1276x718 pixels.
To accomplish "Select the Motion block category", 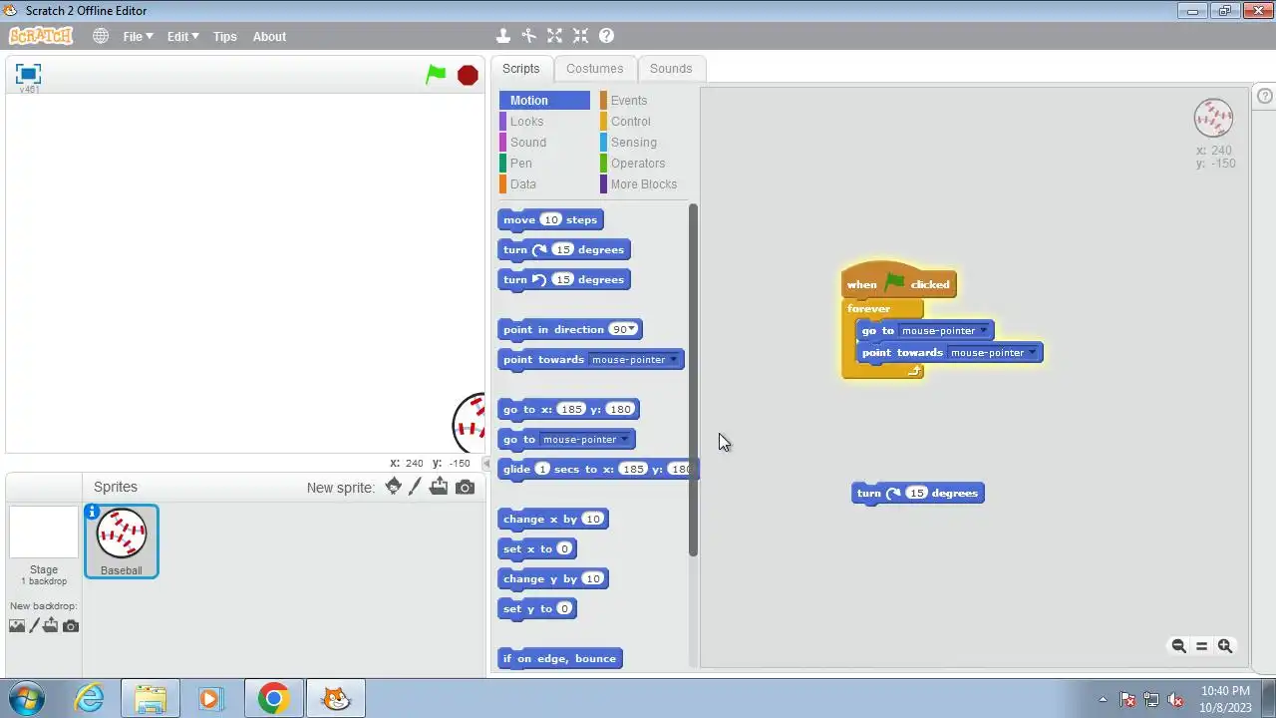I will (x=544, y=100).
